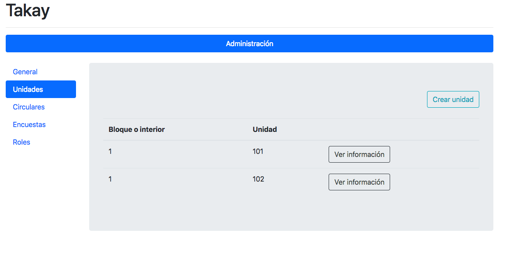Click the block value in the 101 row
Image resolution: width=514 pixels, height=255 pixels.
[110, 152]
